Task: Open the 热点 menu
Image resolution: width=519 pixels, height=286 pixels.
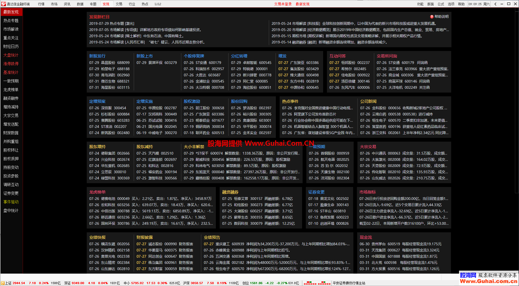Action: point(145,4)
